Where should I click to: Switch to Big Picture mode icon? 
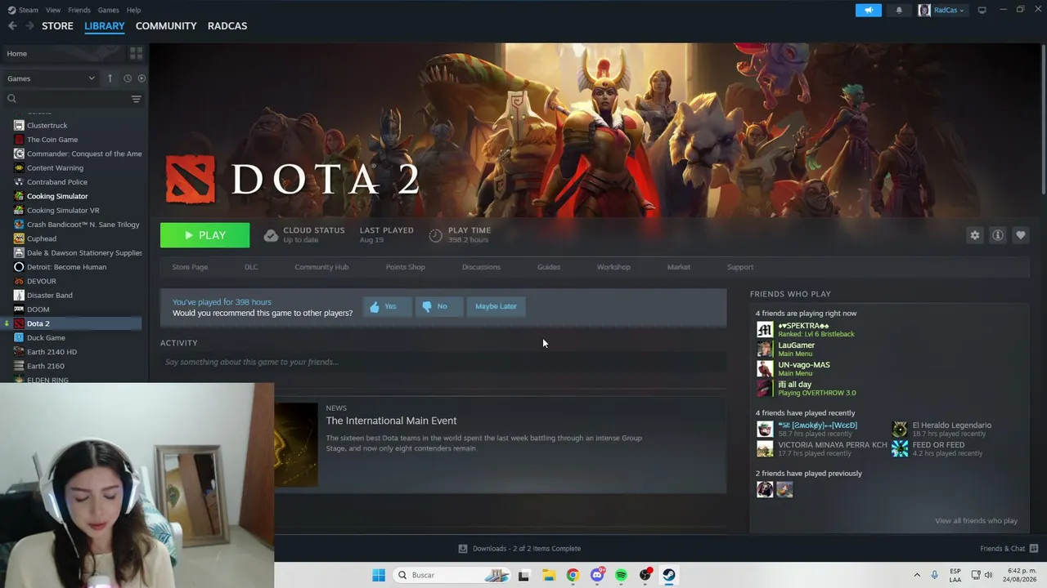982,10
